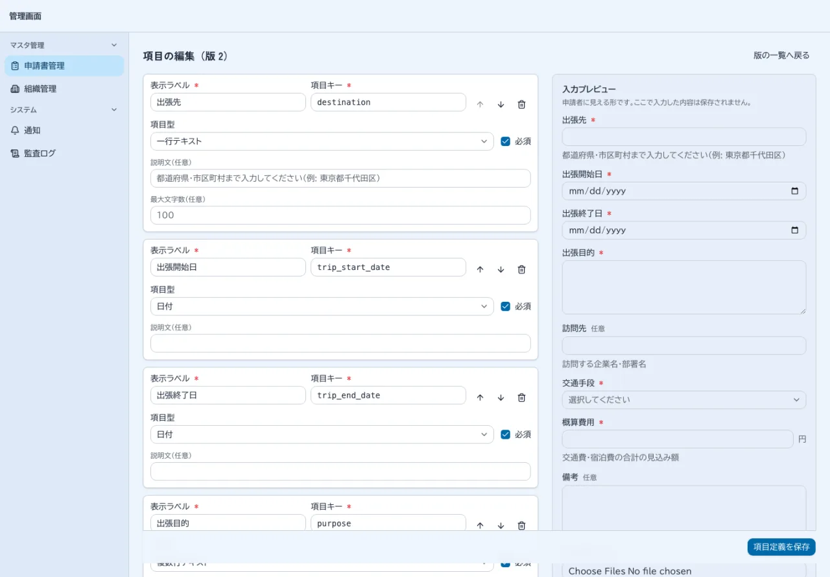This screenshot has height=577, width=830.
Task: Open 項目型 dropdown of 出張終了日 card
Action: click(322, 434)
